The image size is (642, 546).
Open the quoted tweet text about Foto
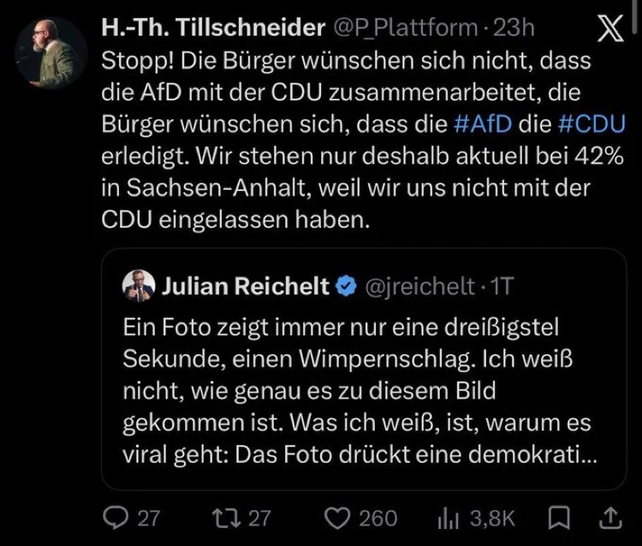360,391
